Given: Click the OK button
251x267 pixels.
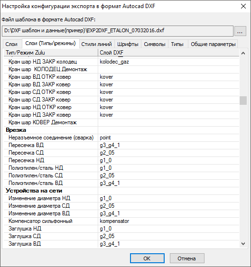Looking at the screenshot, I should pyautogui.click(x=147, y=258).
